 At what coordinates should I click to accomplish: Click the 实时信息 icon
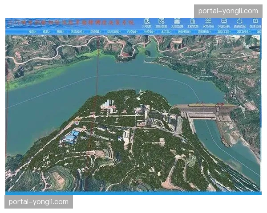161,23
